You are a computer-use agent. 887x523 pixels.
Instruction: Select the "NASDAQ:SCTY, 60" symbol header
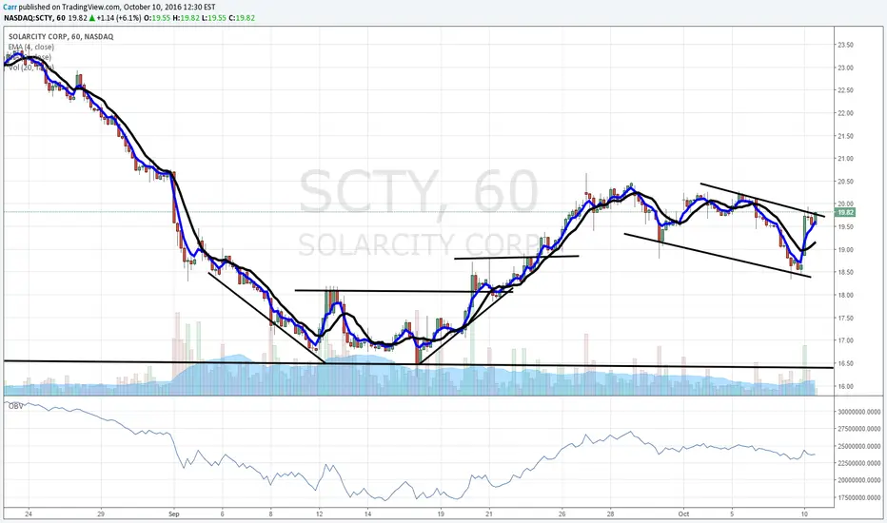point(34,18)
